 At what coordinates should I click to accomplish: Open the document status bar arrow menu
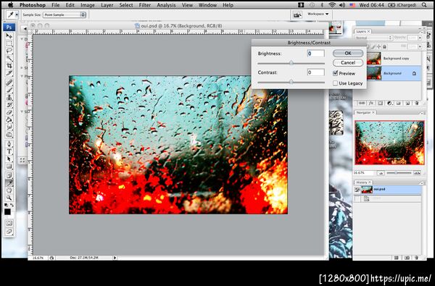[115, 258]
